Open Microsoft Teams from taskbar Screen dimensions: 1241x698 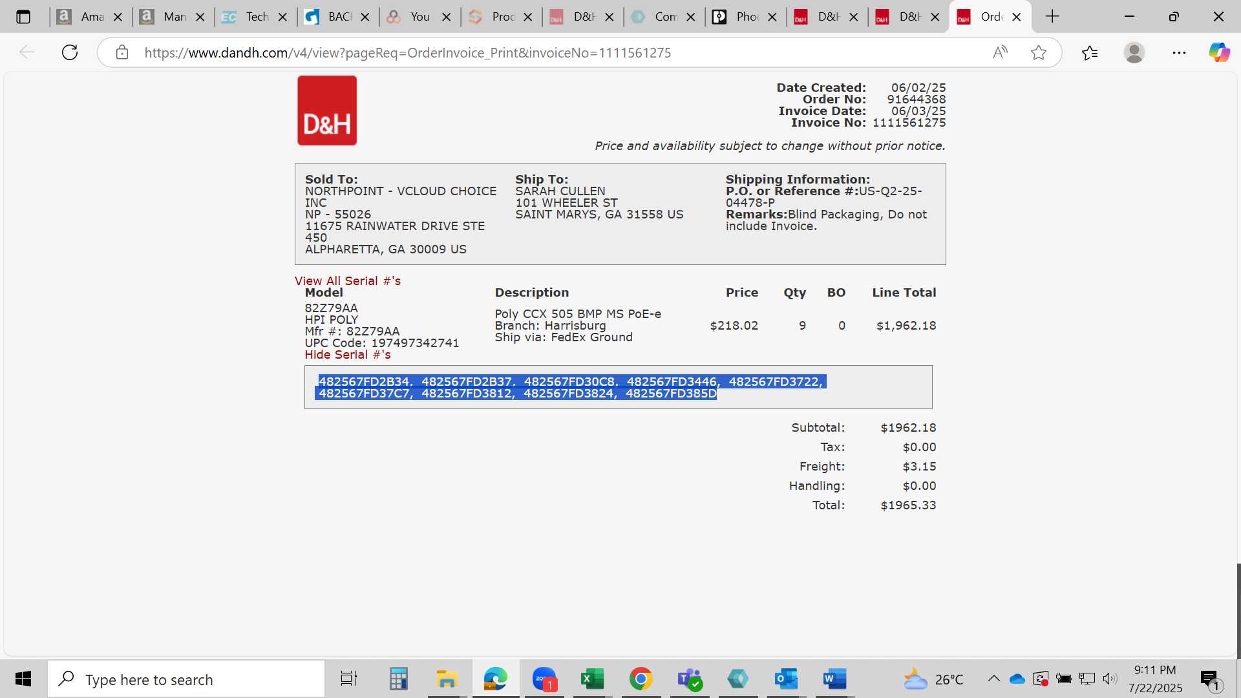[x=689, y=679]
